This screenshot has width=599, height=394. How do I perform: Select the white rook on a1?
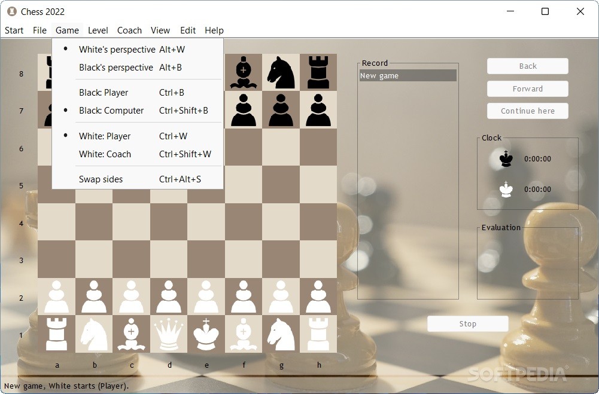tap(56, 334)
